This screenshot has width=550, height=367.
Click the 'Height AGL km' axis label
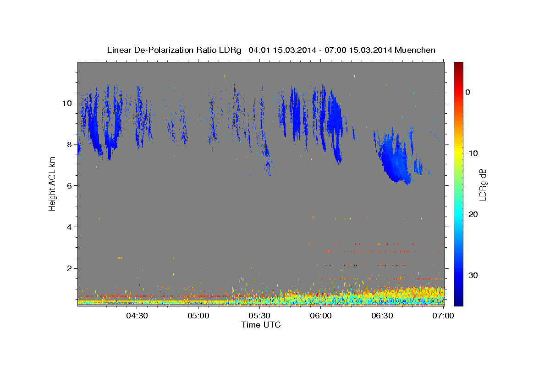tap(52, 183)
